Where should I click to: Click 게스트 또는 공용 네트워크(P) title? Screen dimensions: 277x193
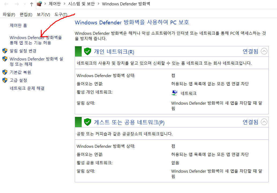(x=129, y=122)
